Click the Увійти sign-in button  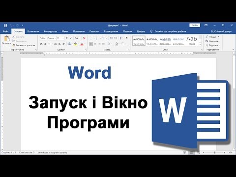pos(195,25)
